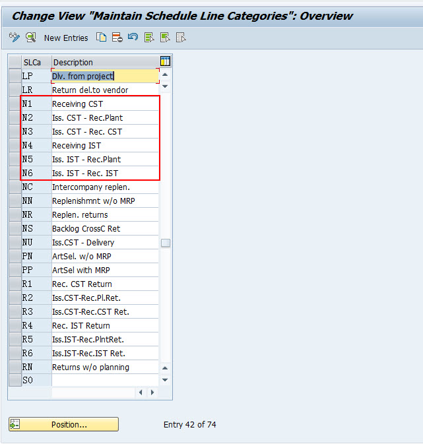Click the 'Iss.IST-Rec.PlntRet.' description field

(x=105, y=340)
